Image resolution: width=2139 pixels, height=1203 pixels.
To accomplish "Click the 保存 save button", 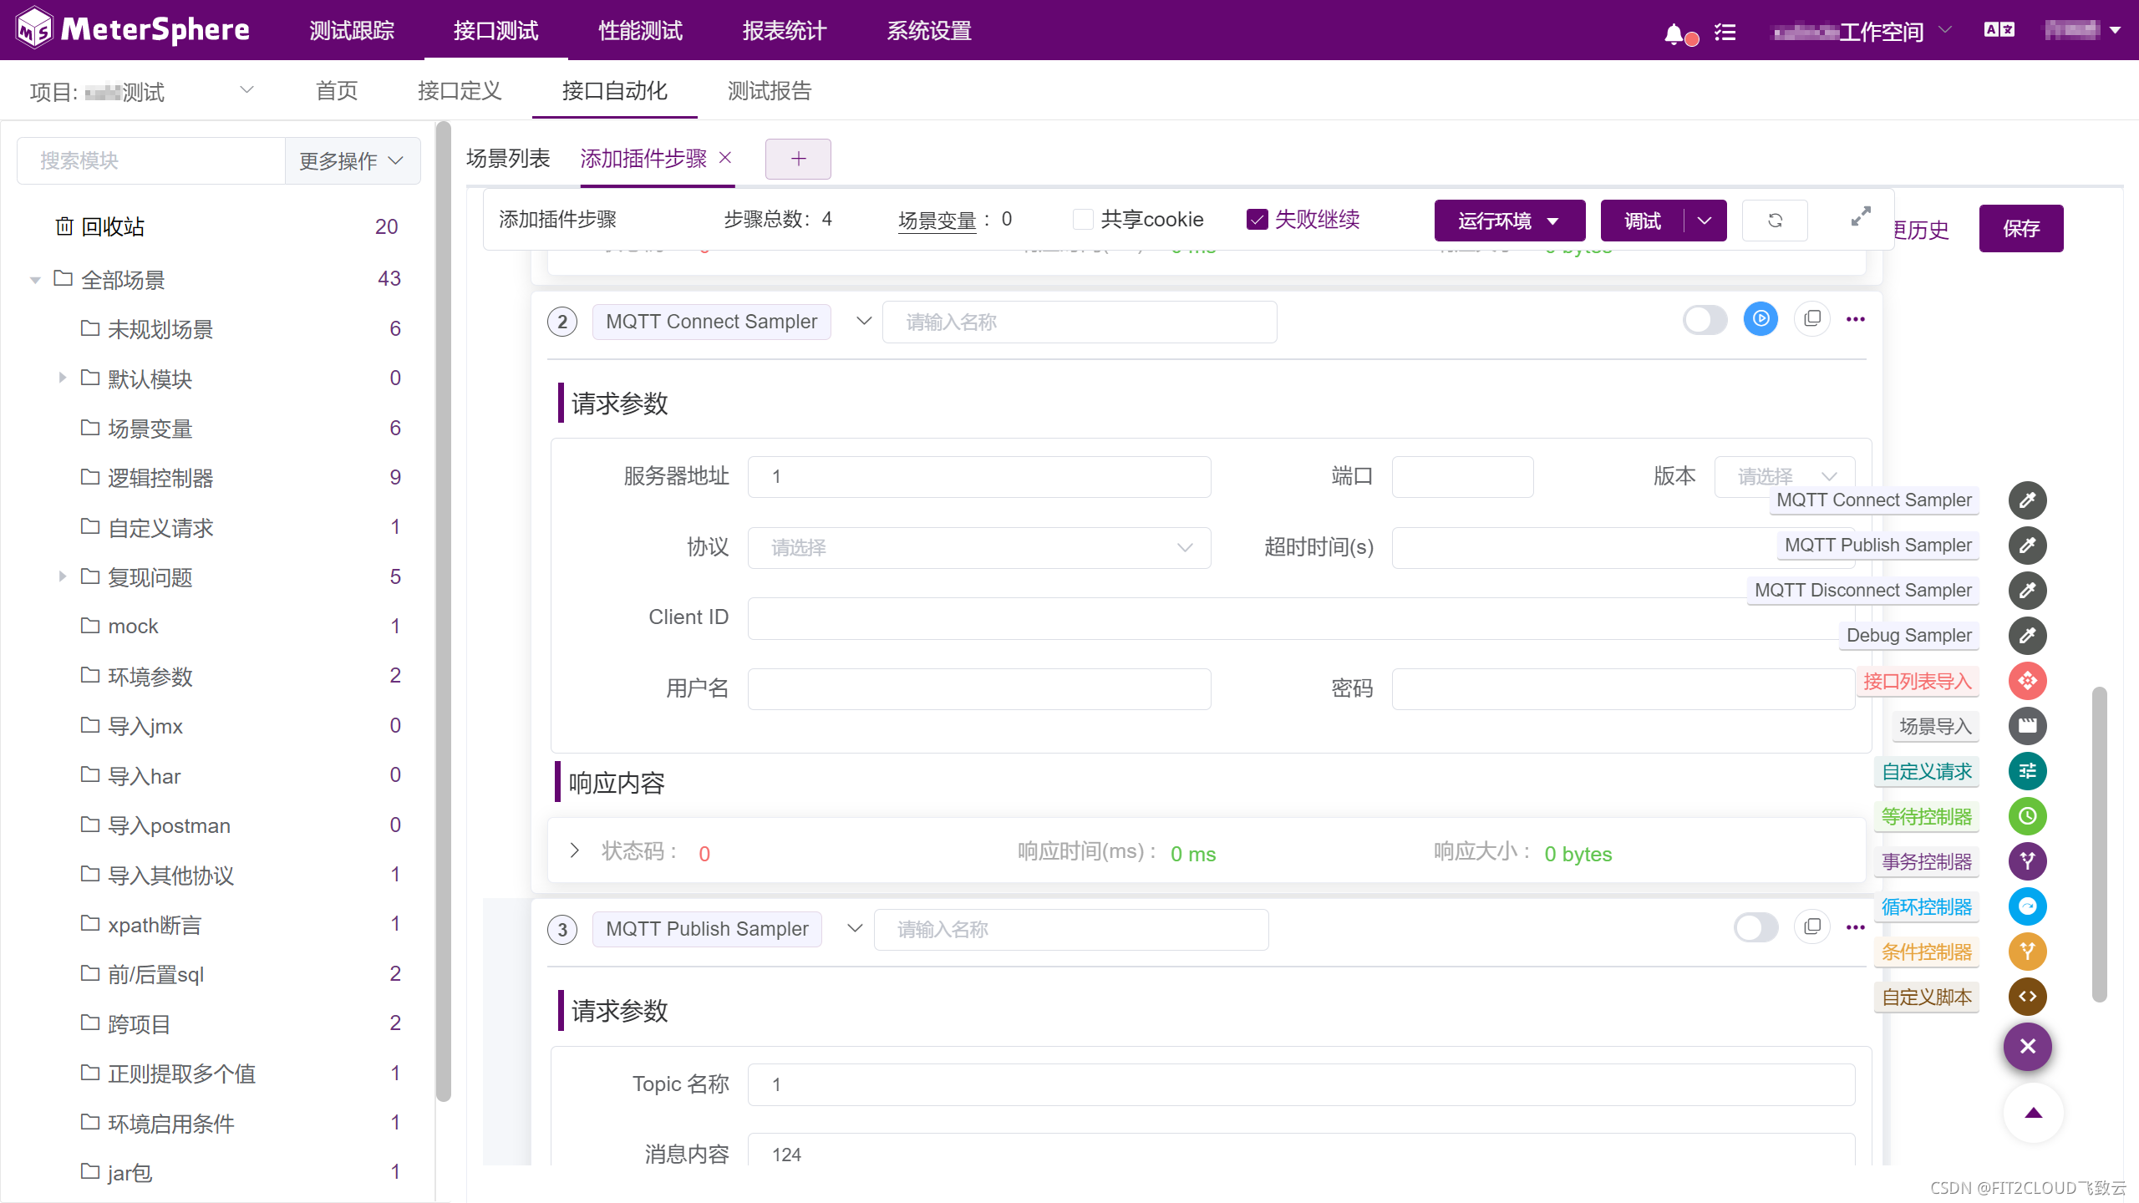I will (2020, 228).
